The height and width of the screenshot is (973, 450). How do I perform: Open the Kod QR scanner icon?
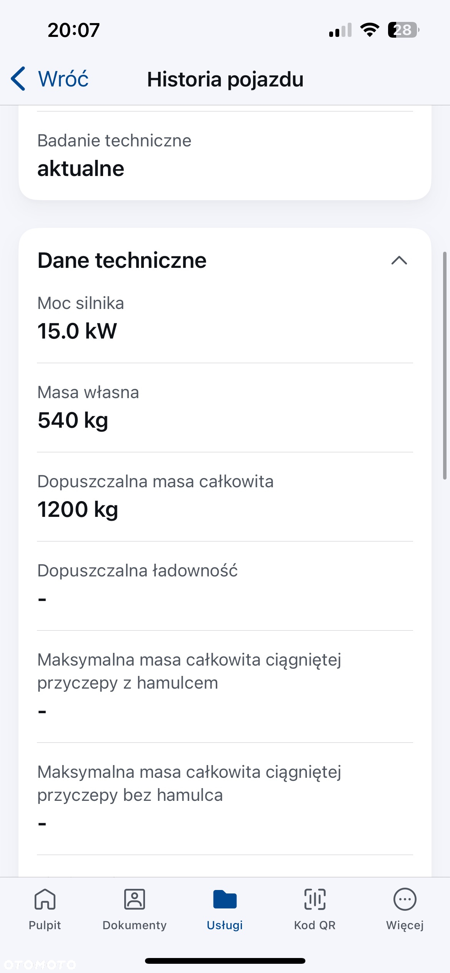(315, 899)
